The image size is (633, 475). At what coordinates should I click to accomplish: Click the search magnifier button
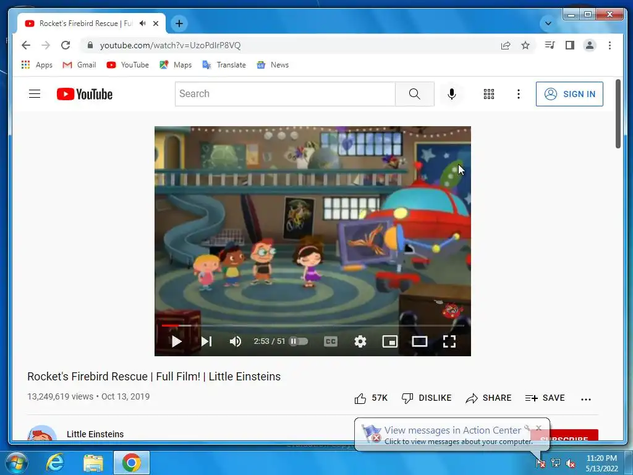coord(415,94)
